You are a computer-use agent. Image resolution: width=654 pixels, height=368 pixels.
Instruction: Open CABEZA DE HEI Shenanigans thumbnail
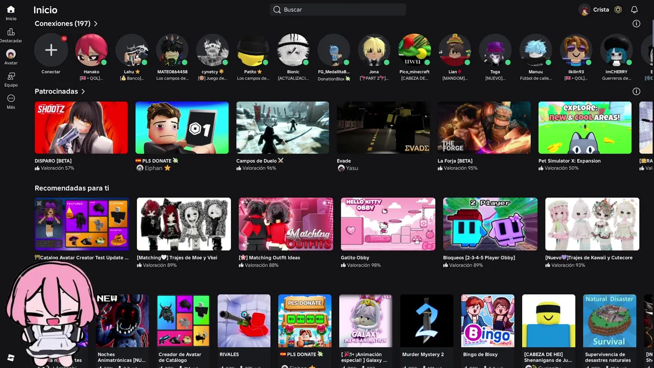(x=549, y=321)
